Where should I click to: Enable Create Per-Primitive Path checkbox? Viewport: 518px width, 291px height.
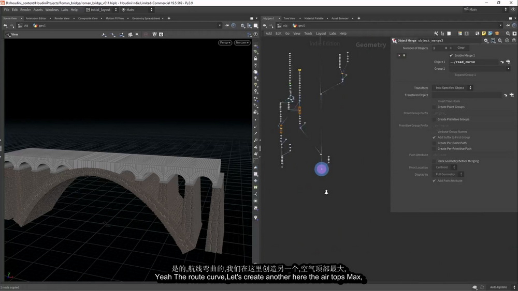coord(434,149)
